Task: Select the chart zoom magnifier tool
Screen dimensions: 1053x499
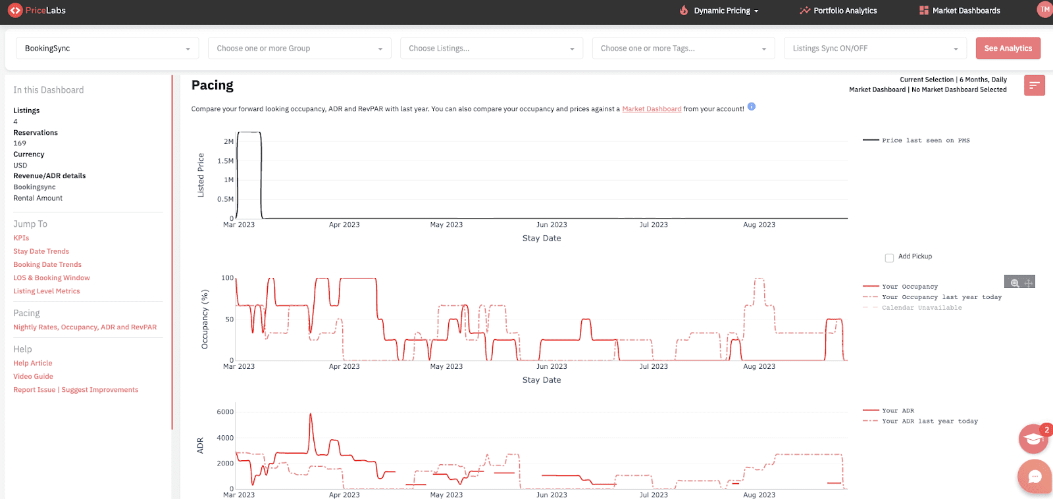Action: 1014,283
